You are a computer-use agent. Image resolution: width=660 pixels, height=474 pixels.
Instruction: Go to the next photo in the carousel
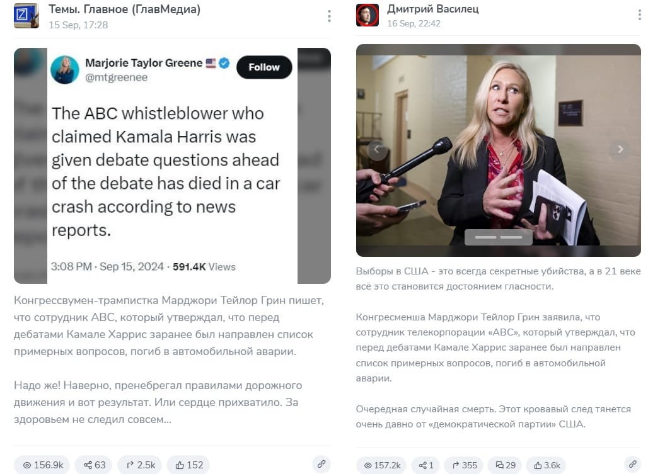[620, 149]
